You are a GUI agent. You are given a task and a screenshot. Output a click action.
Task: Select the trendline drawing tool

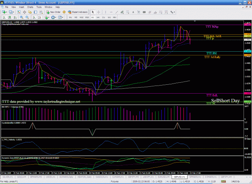117,12
